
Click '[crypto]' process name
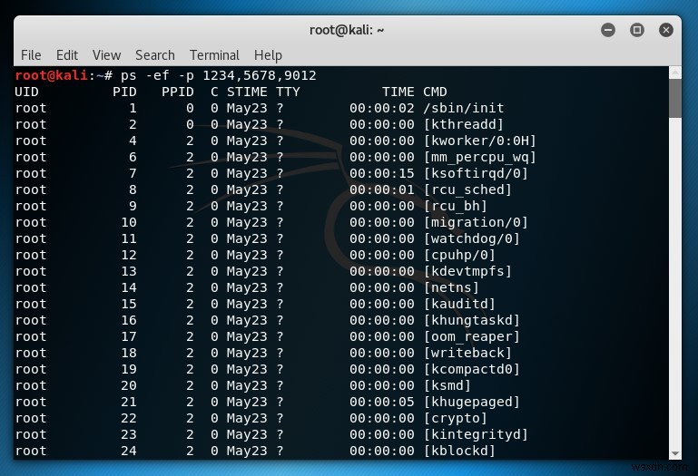456,418
